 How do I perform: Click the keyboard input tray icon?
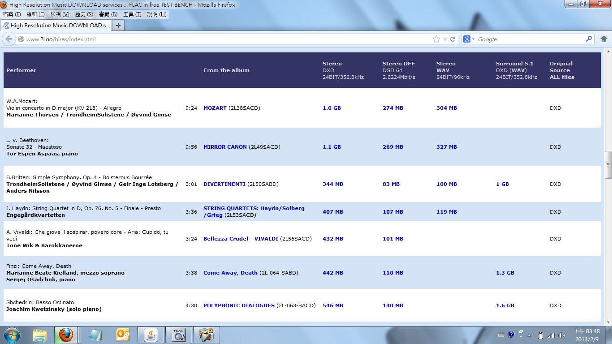click(501, 335)
